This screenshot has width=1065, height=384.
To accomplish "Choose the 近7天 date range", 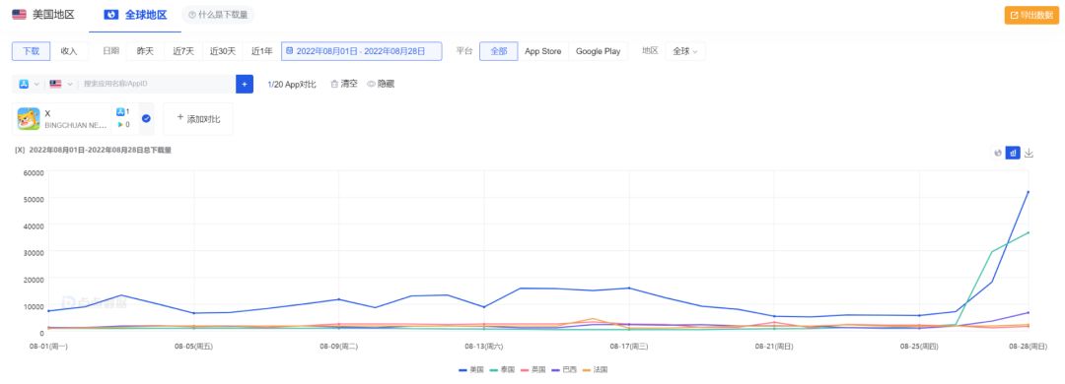I will [x=183, y=51].
